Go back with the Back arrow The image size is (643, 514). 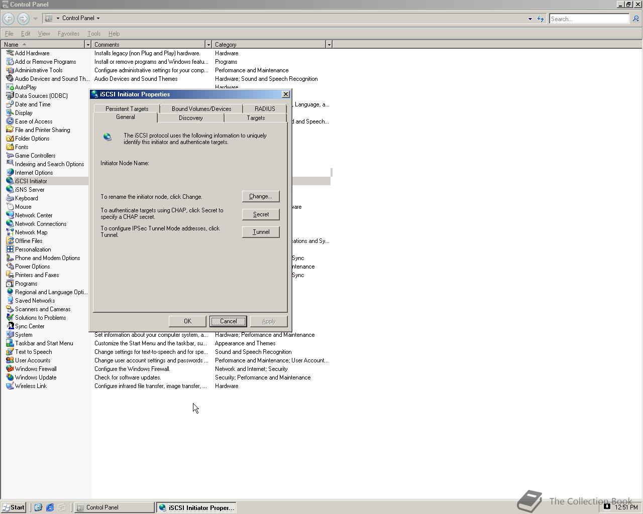[8, 19]
